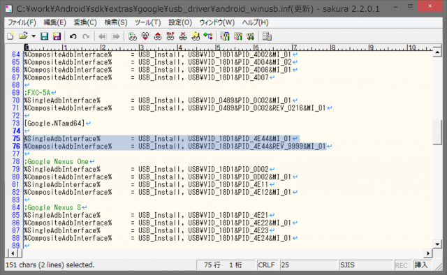This screenshot has height=275, width=447.
Task: Expand the Open file dropdown arrow
Action: click(x=34, y=36)
